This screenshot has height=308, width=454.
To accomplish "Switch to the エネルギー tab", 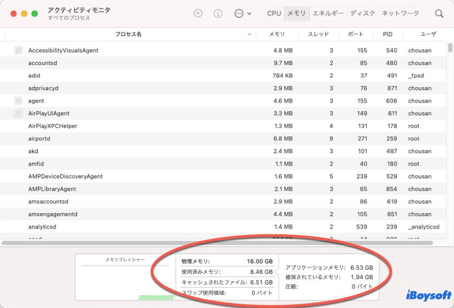I will tap(328, 13).
